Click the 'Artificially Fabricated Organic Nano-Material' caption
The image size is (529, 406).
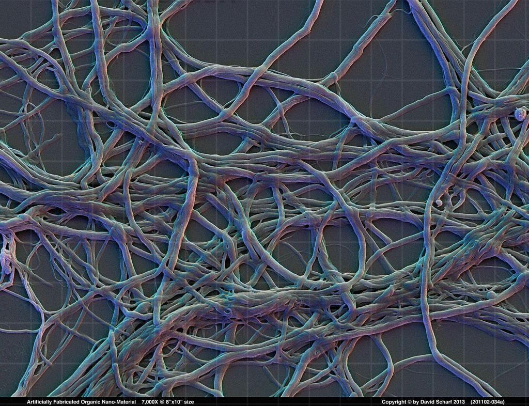coord(81,402)
